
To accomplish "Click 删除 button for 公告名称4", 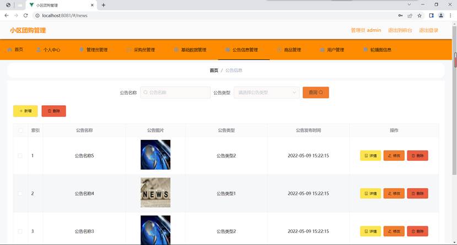I will [x=417, y=193].
